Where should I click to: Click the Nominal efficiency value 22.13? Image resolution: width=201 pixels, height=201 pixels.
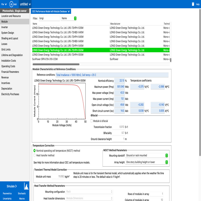(x=120, y=81)
